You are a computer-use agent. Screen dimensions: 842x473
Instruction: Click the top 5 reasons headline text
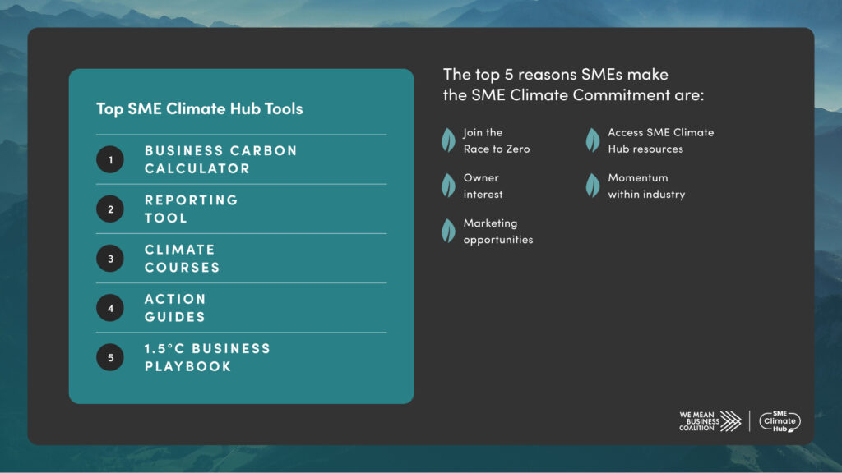pos(574,85)
